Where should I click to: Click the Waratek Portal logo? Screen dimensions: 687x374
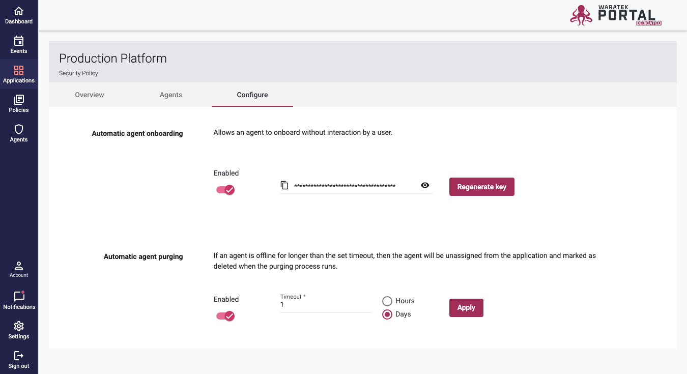pyautogui.click(x=616, y=15)
